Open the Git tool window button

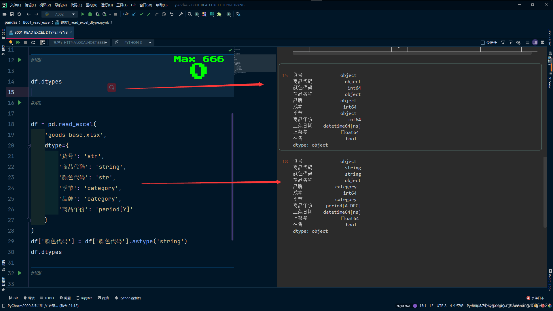(13, 298)
